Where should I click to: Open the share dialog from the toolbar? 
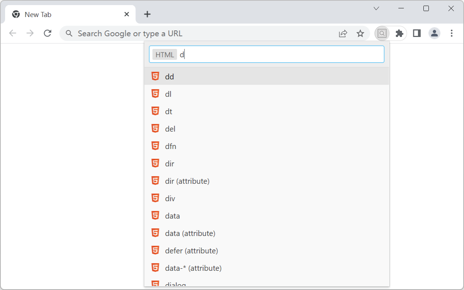point(343,33)
